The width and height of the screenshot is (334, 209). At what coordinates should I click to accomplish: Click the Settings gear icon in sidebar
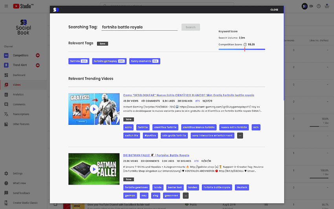pos(6,173)
